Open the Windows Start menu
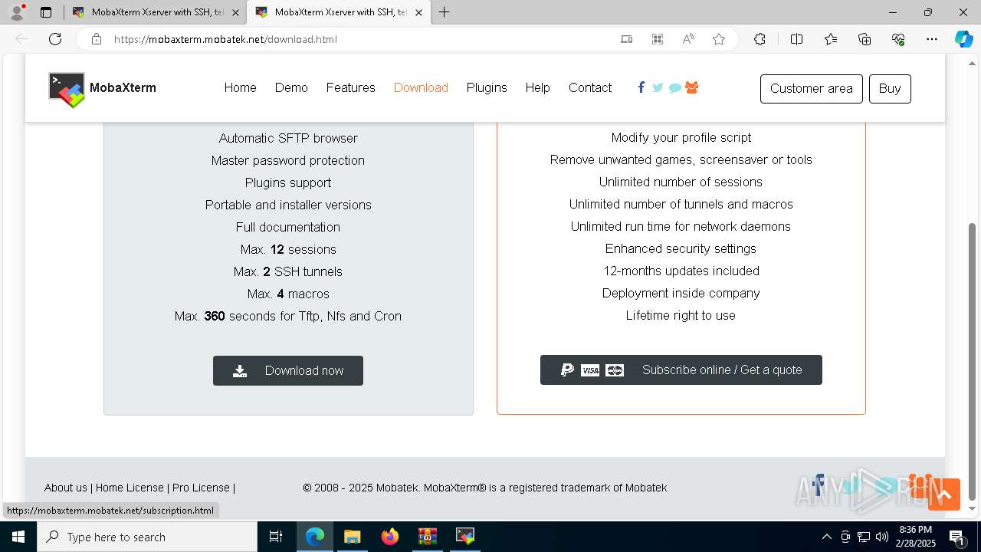981x552 pixels. click(x=18, y=537)
